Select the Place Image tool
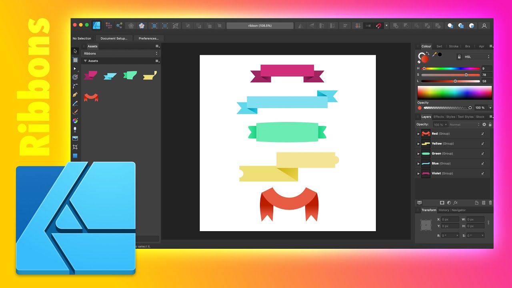The image size is (512, 288). (x=75, y=138)
